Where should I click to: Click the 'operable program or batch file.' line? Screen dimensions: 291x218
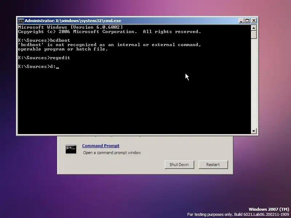pyautogui.click(x=63, y=49)
